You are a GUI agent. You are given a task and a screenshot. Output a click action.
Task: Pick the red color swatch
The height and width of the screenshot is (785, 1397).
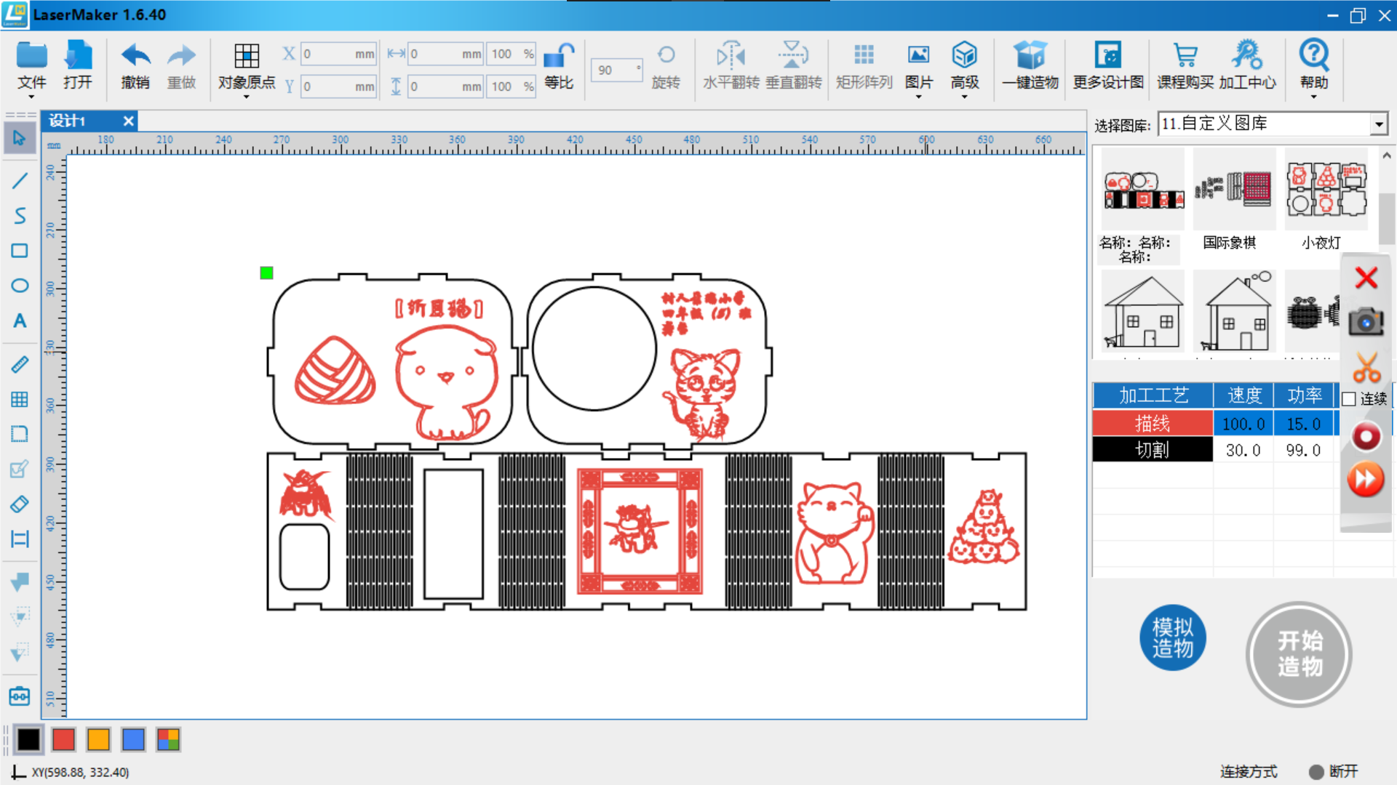pos(63,739)
